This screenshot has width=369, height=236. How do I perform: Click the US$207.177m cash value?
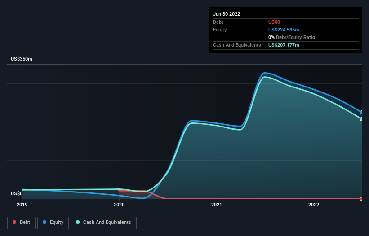(284, 45)
